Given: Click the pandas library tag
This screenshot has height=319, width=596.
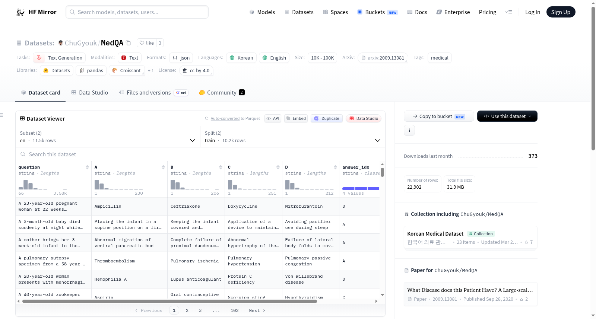Looking at the screenshot, I should [91, 70].
